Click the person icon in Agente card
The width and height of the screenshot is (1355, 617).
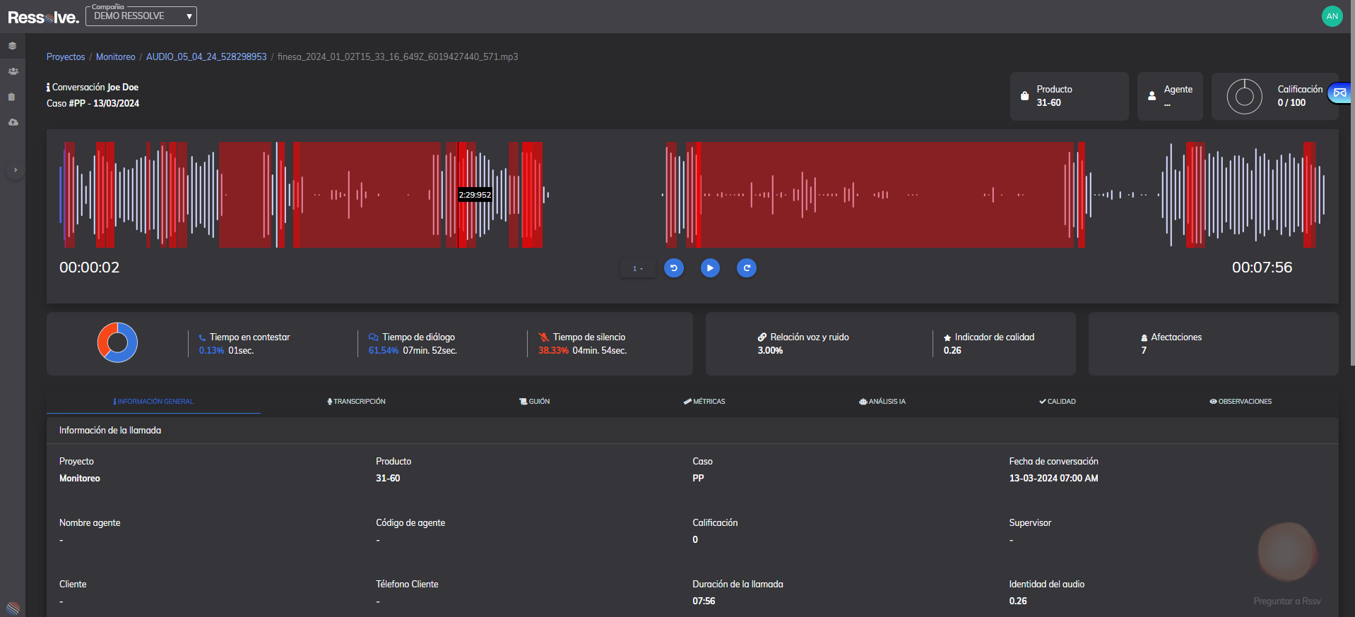[x=1152, y=96]
